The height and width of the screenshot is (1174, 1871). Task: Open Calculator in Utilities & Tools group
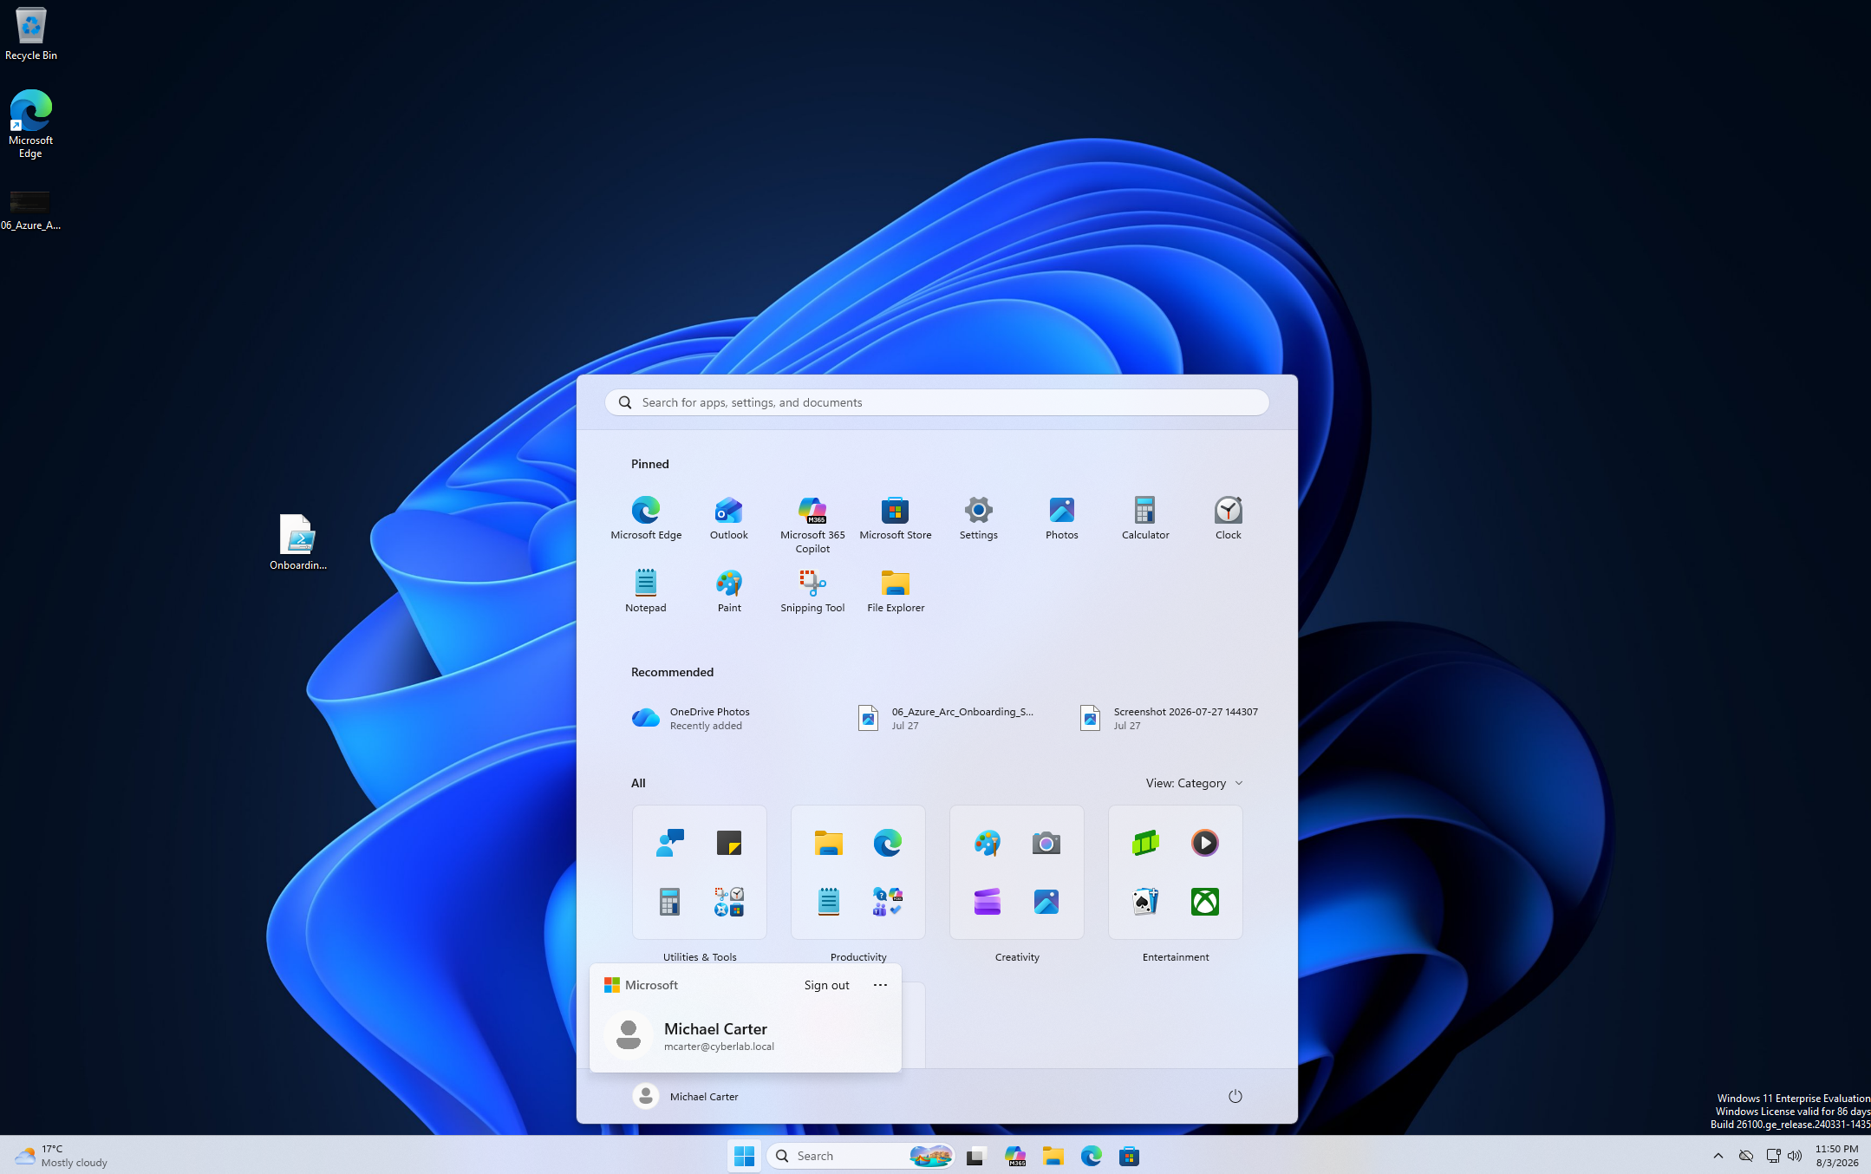[x=669, y=902]
